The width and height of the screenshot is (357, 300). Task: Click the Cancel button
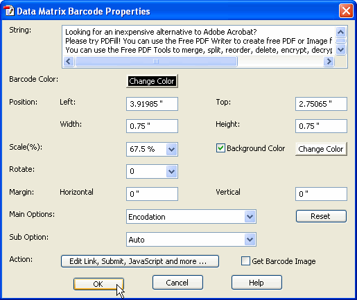coord(177,283)
